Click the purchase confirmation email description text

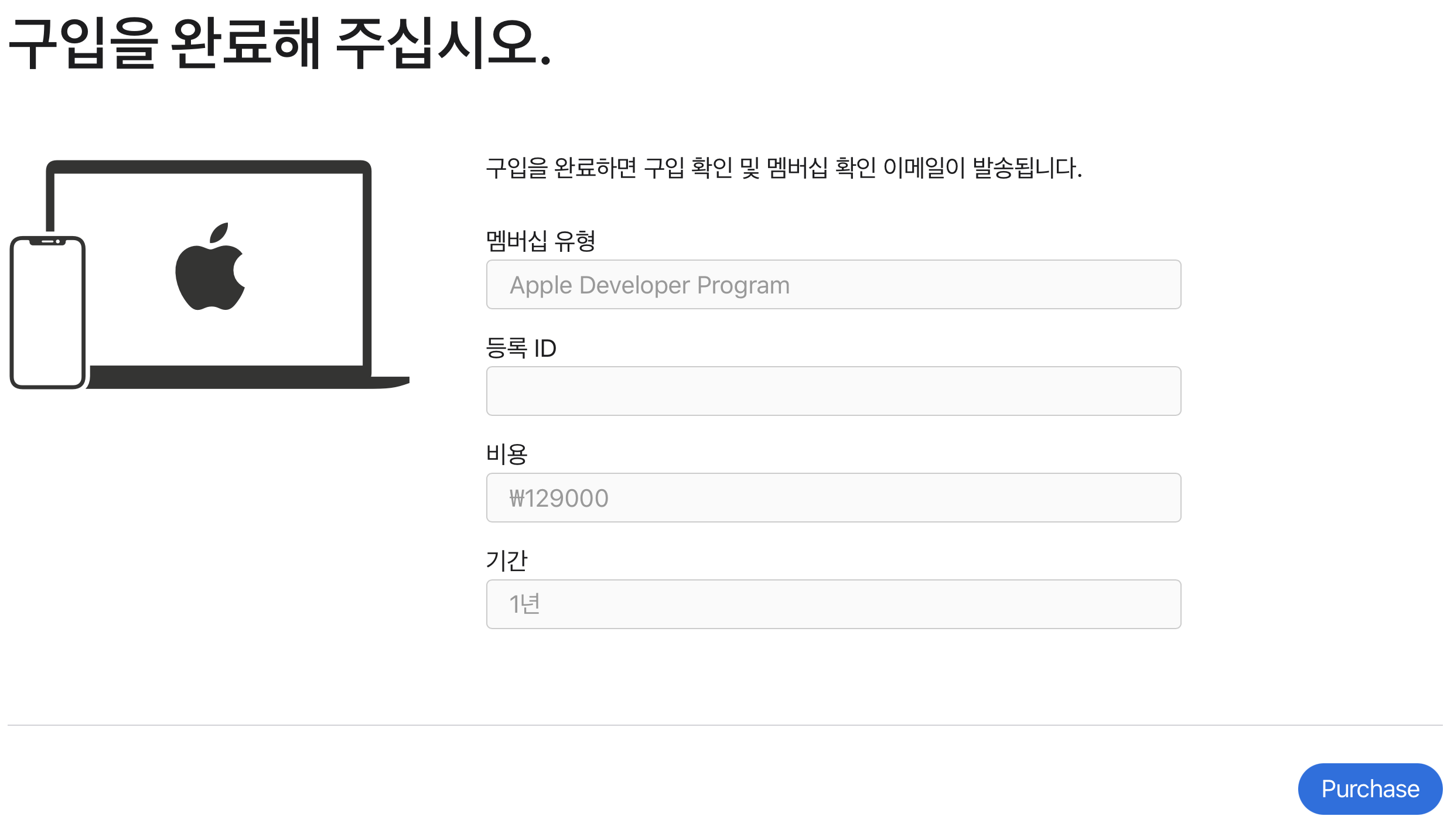click(x=784, y=168)
